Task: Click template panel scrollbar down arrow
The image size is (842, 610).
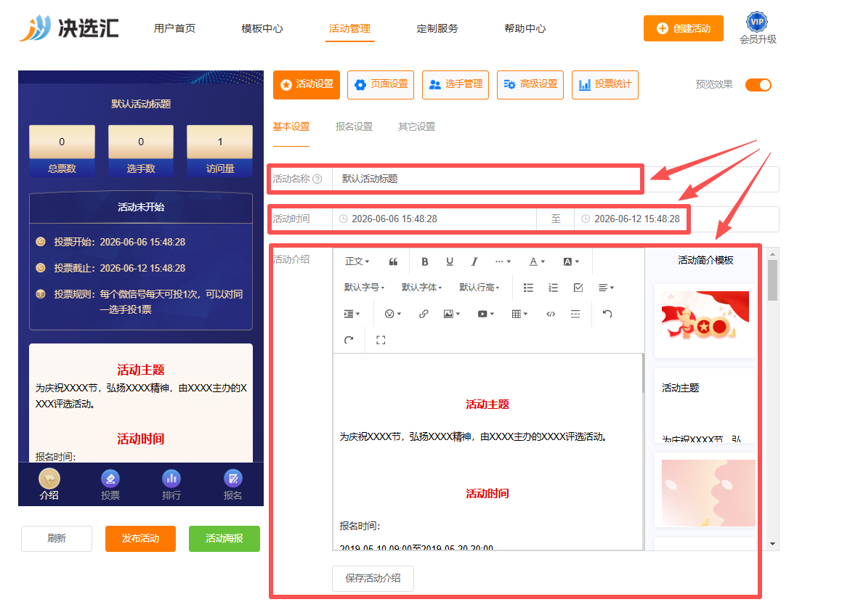Action: (x=773, y=544)
